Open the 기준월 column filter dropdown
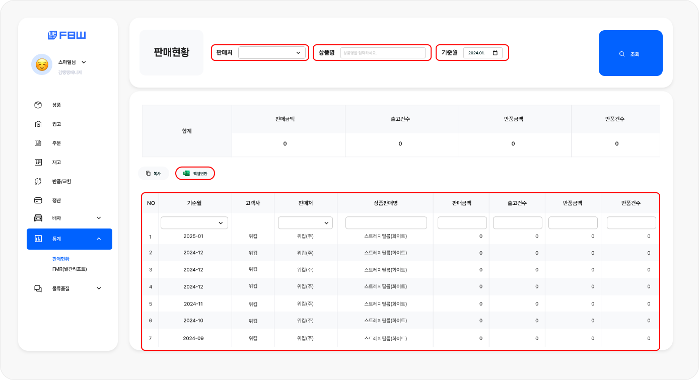The image size is (699, 380). (194, 223)
